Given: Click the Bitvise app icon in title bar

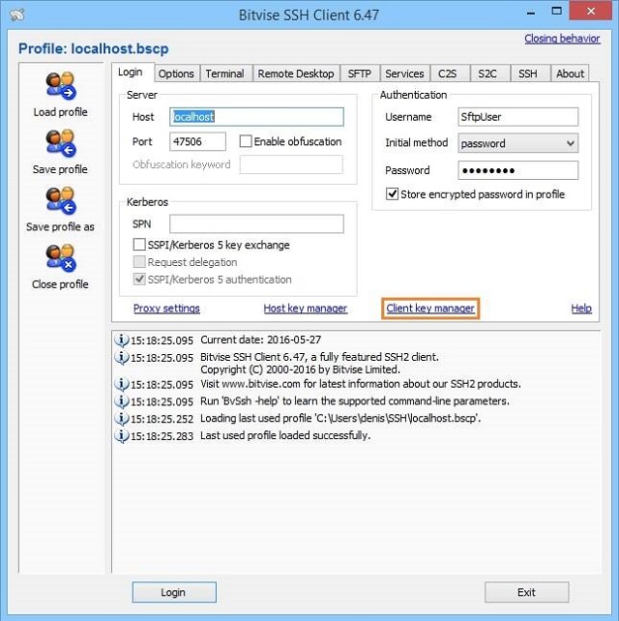Looking at the screenshot, I should pos(17,15).
